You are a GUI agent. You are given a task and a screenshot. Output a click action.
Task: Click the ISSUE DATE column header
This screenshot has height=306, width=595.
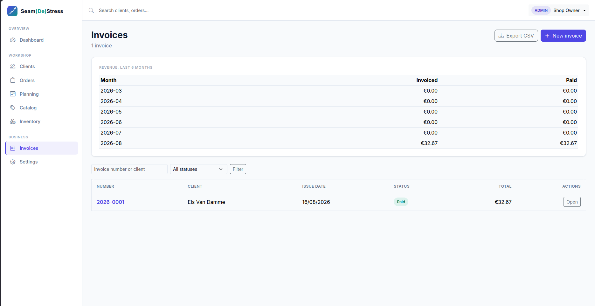[314, 186]
